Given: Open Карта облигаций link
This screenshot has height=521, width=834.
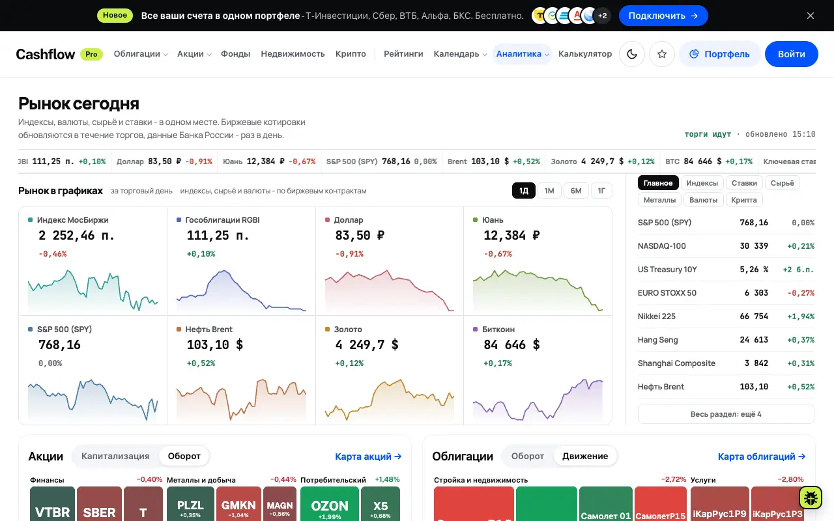Looking at the screenshot, I should click(x=762, y=457).
